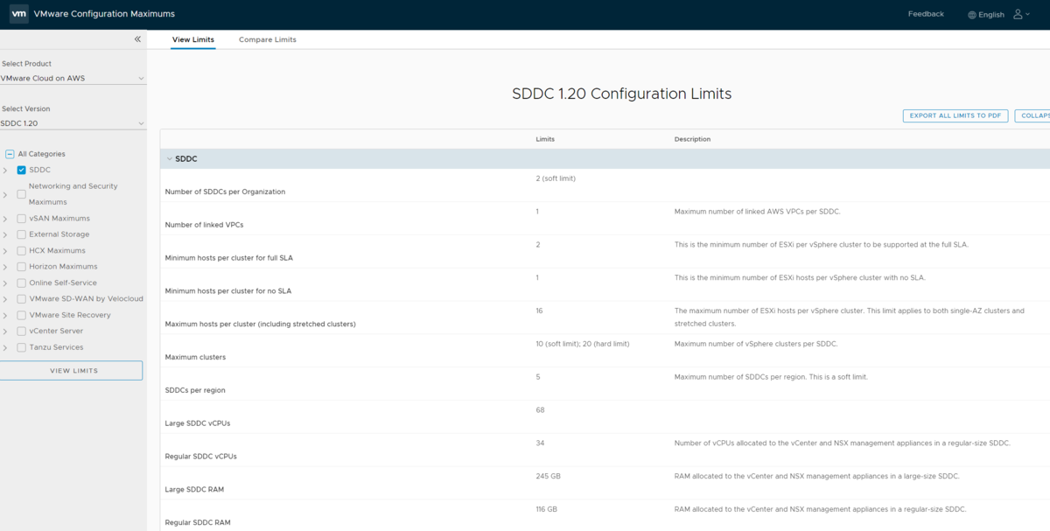Click the globe language icon
1050x531 pixels.
972,15
